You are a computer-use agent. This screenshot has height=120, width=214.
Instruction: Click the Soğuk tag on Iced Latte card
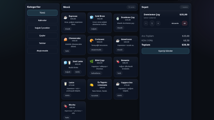click(67, 72)
